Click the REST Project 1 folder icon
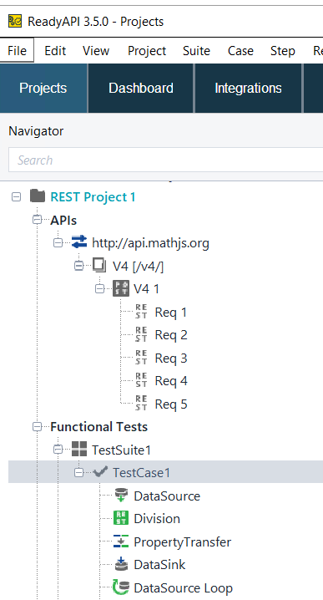Screen dimensions: 323x600 coord(38,196)
